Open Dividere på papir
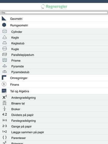This screenshot has width=108, height=144. tap(54, 115)
